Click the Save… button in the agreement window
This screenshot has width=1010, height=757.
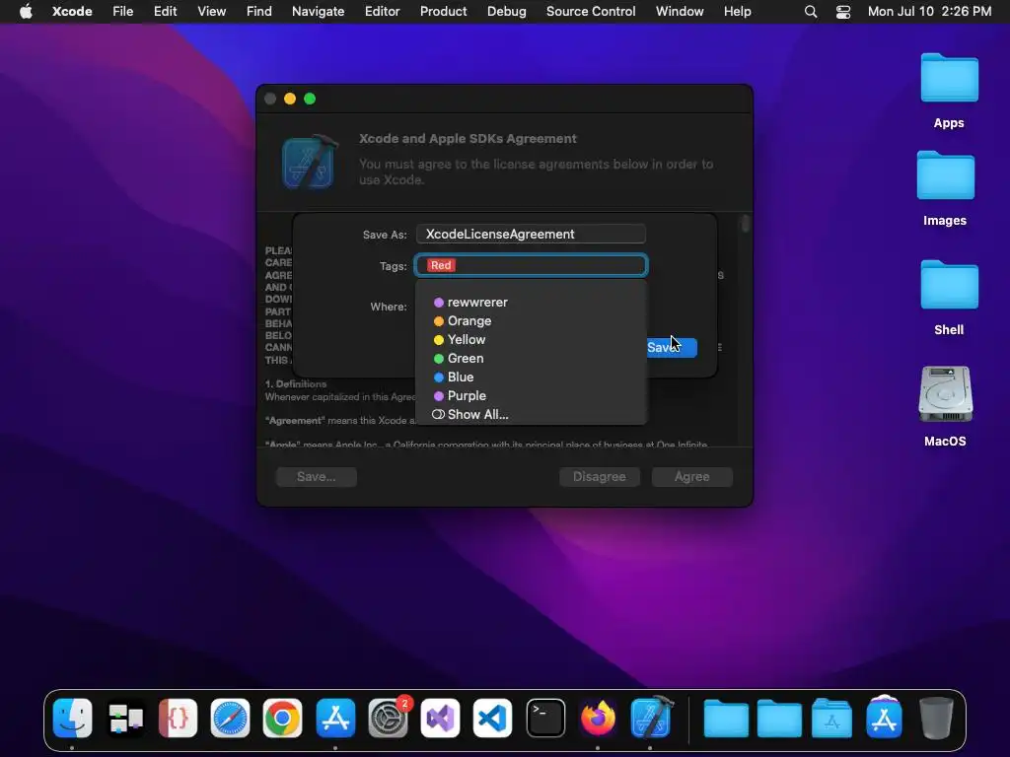[317, 476]
